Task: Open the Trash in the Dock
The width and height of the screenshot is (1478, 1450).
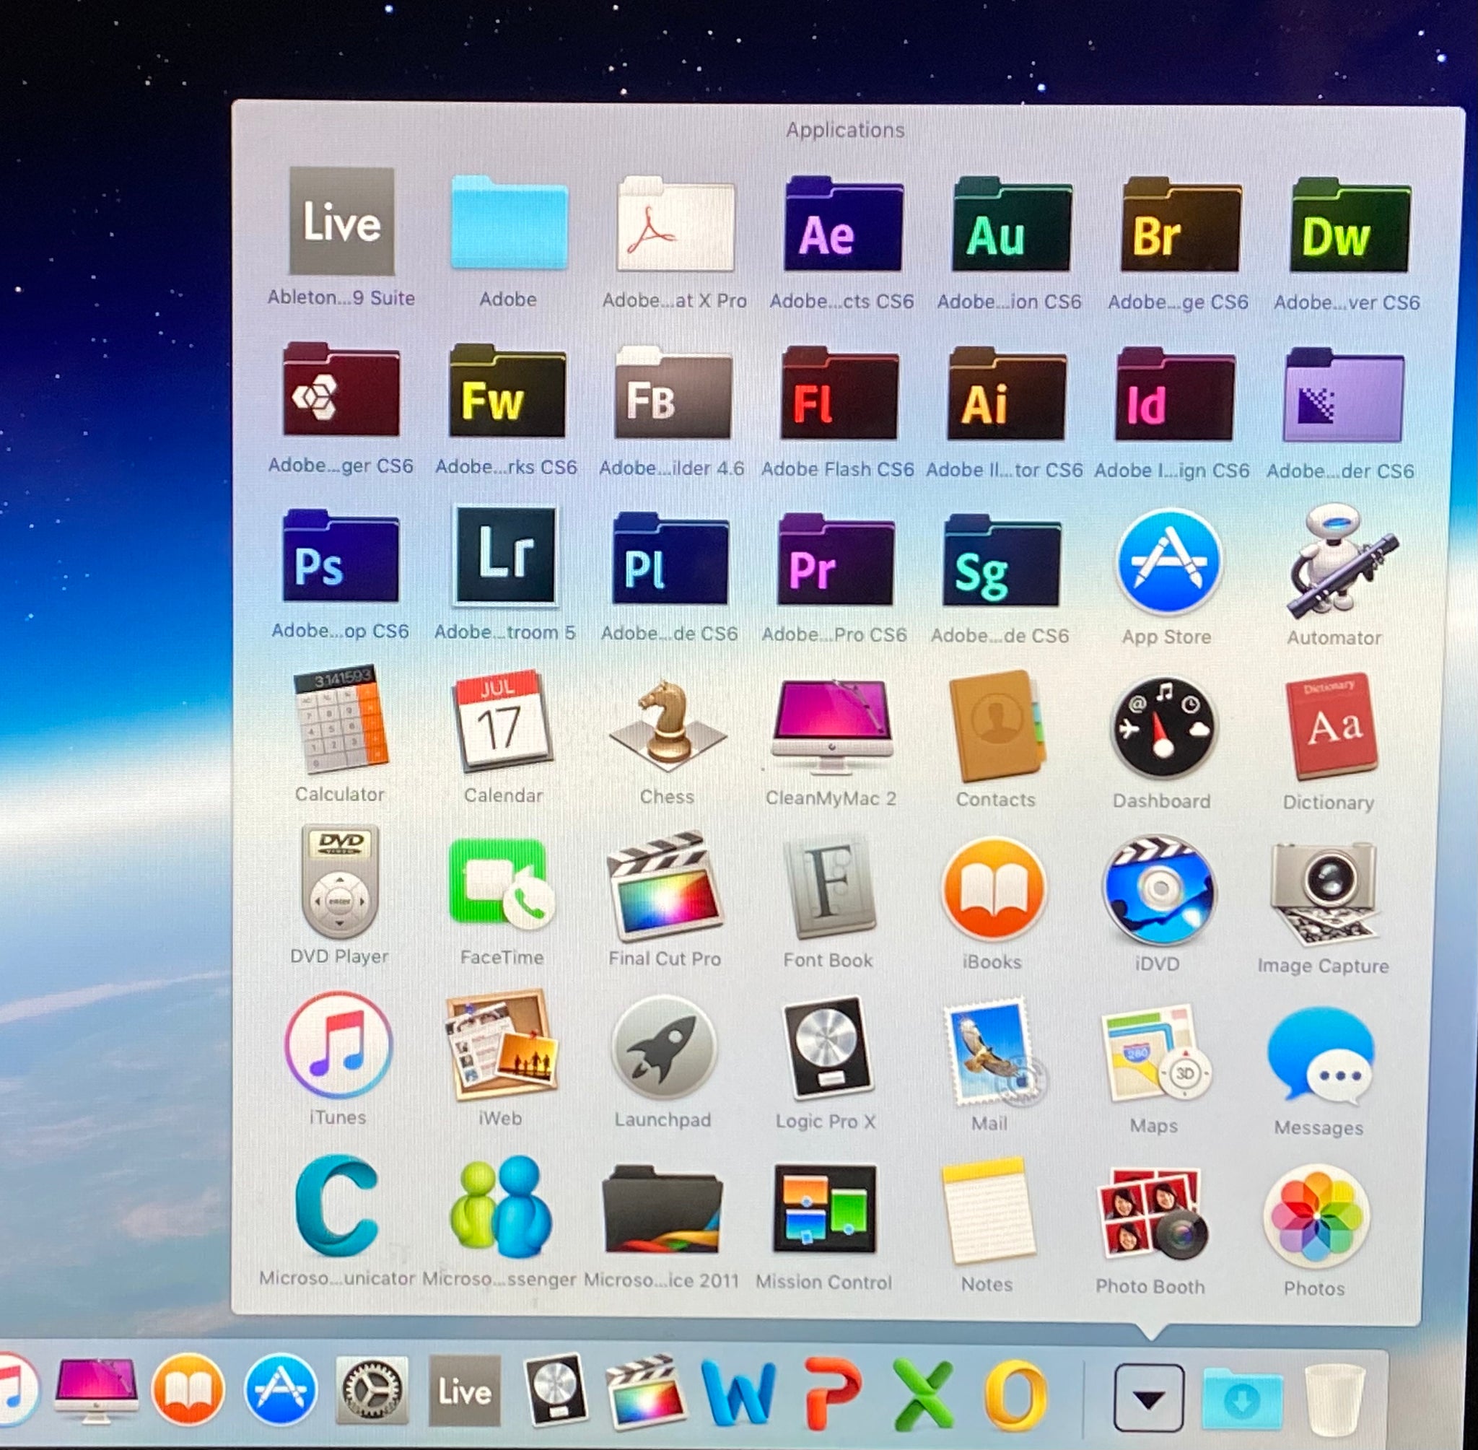Action: (1334, 1399)
